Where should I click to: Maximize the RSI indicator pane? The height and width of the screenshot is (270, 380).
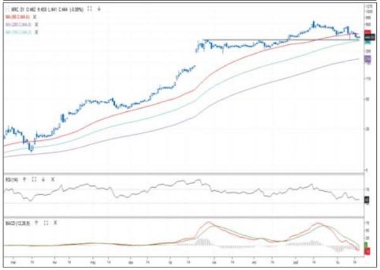(x=34, y=180)
